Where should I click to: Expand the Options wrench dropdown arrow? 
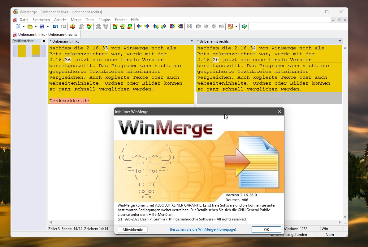pos(236,27)
